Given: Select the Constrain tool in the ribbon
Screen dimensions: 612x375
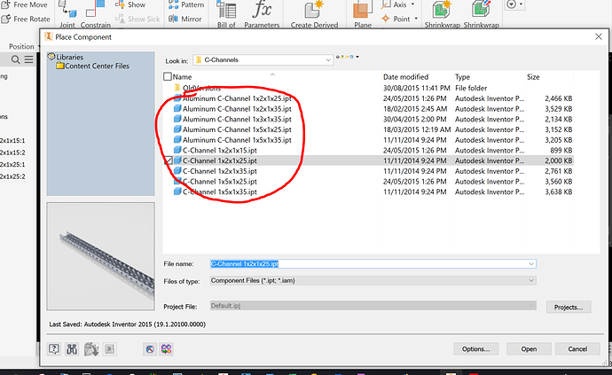Looking at the screenshot, I should (96, 14).
